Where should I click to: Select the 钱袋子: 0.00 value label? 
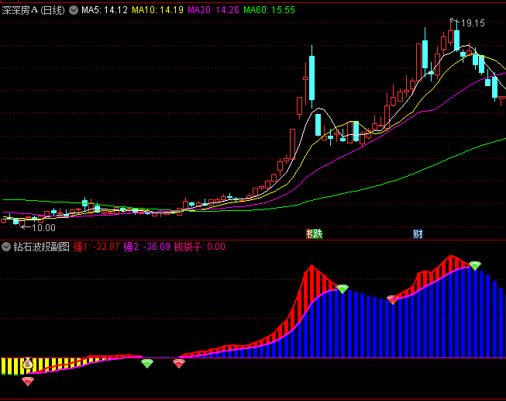click(199, 247)
